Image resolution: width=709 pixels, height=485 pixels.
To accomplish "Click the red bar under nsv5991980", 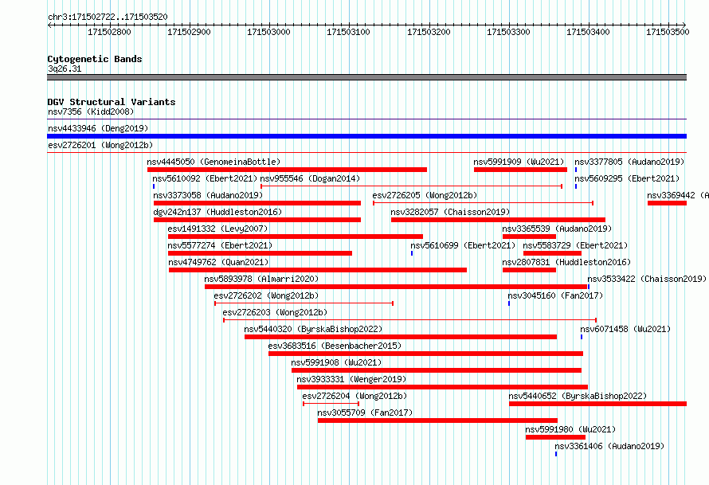I will click(x=555, y=437).
